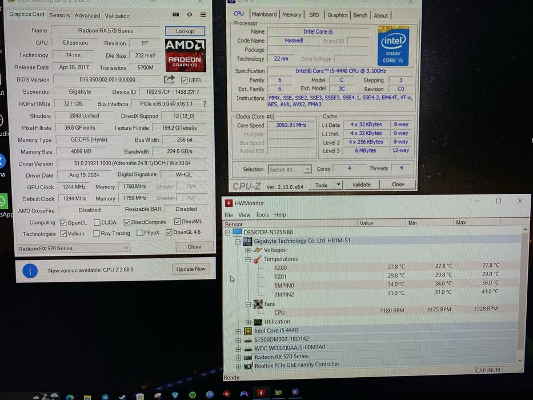
Task: Toggle the Ray Tracing checkbox
Action: [97, 233]
